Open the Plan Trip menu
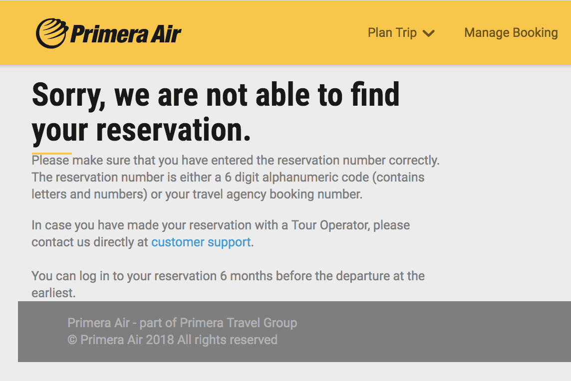571x381 pixels. point(392,33)
